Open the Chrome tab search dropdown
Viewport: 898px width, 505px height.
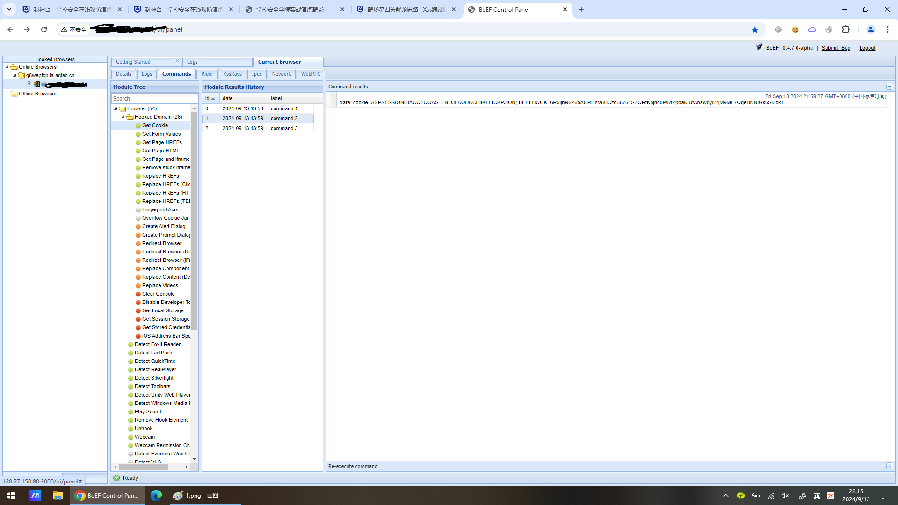[9, 9]
